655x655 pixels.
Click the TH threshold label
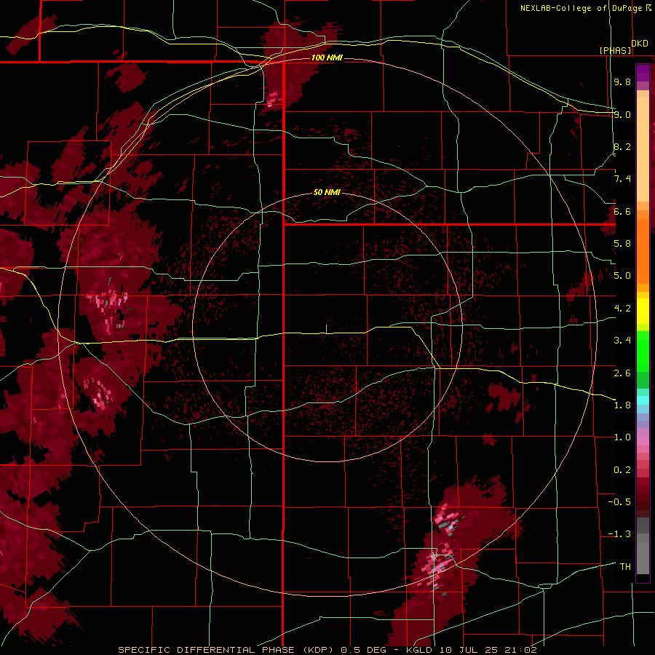(625, 567)
